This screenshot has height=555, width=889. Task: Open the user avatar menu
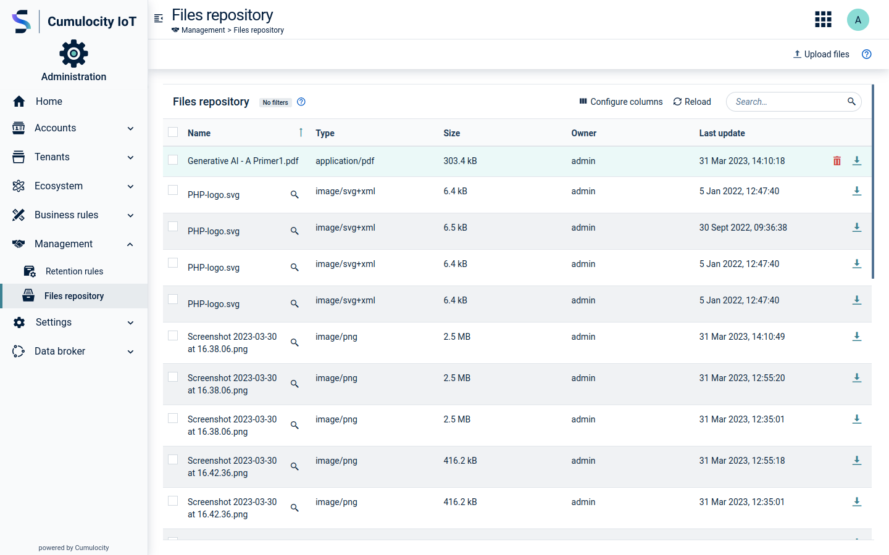pos(858,20)
